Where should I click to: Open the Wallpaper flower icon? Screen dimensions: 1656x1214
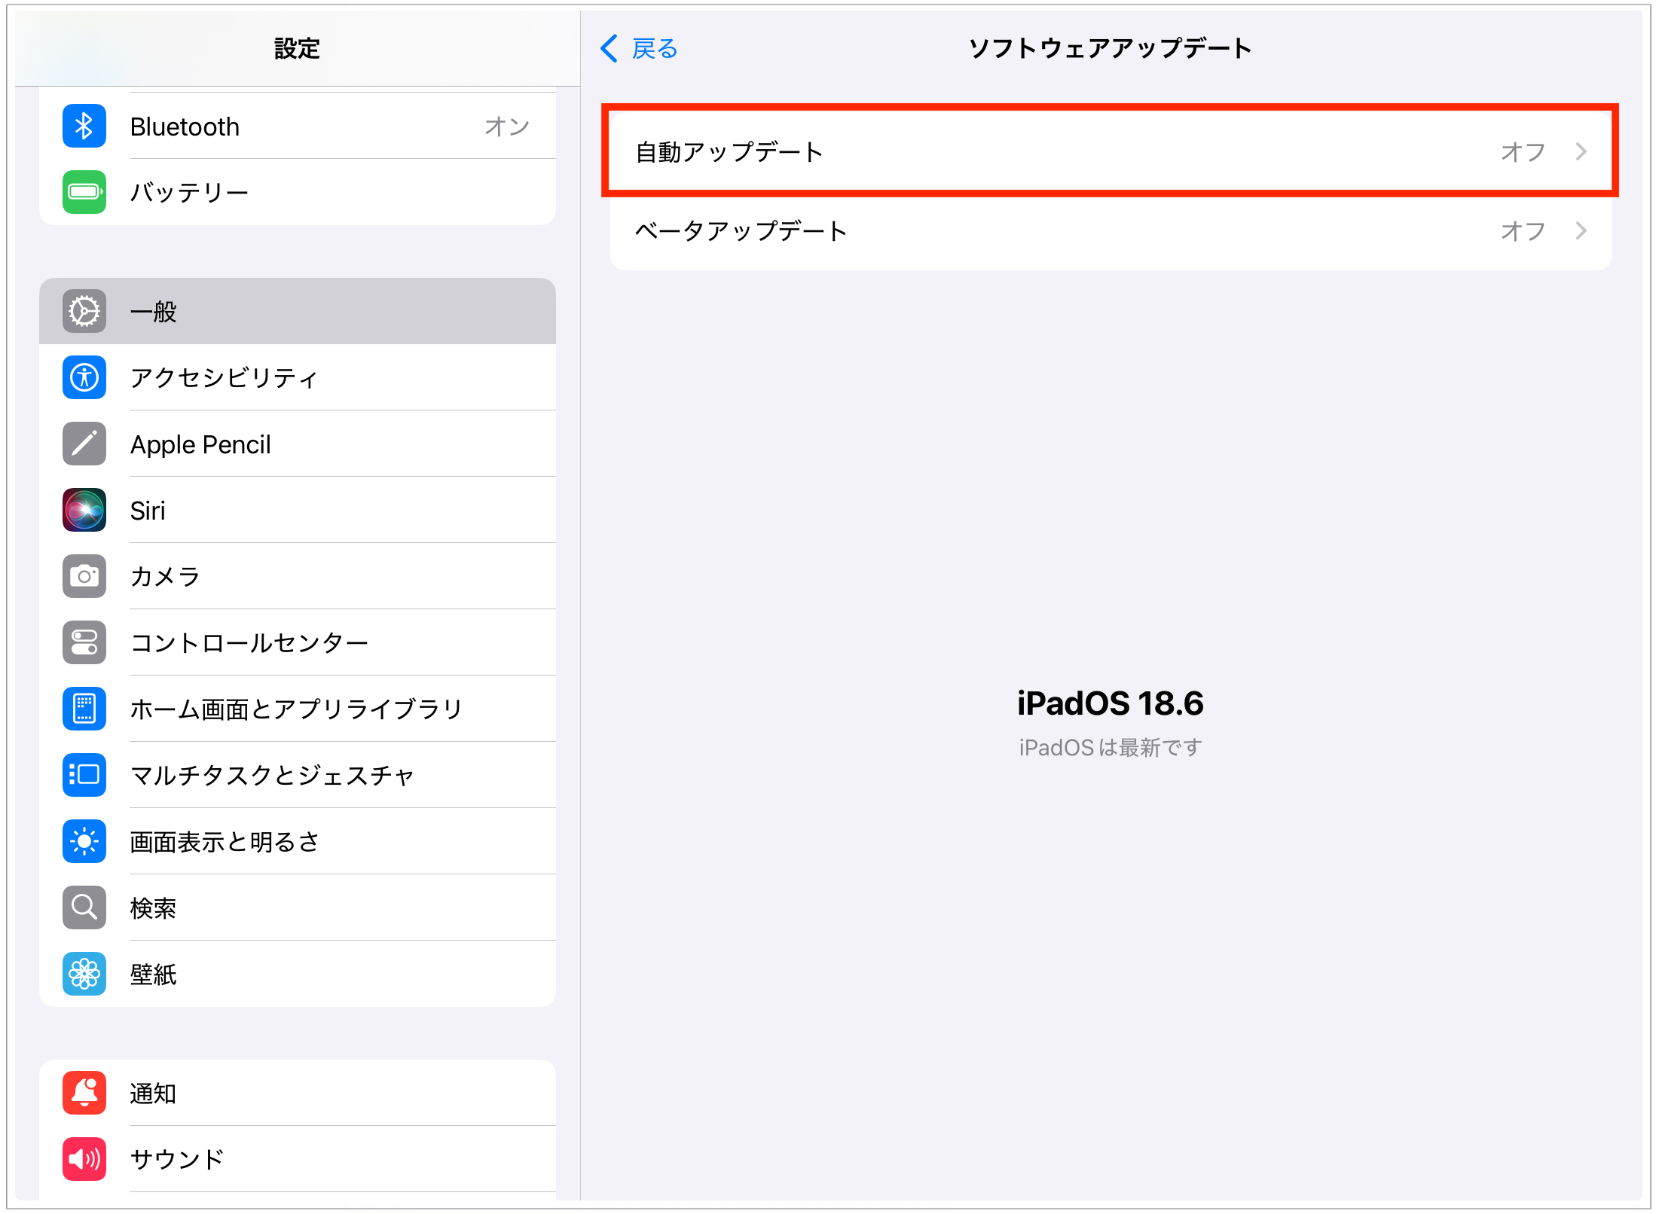[84, 974]
